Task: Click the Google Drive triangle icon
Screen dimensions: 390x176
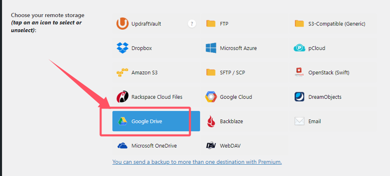Action: 123,121
